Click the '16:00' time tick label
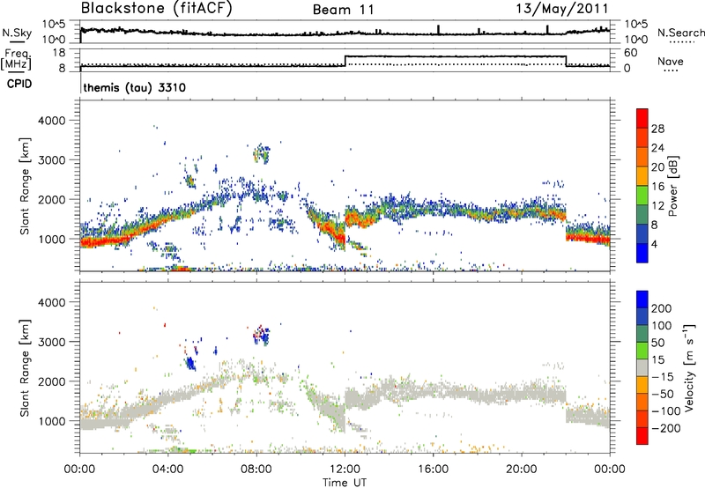Image resolution: width=705 pixels, height=488 pixels. [x=433, y=470]
